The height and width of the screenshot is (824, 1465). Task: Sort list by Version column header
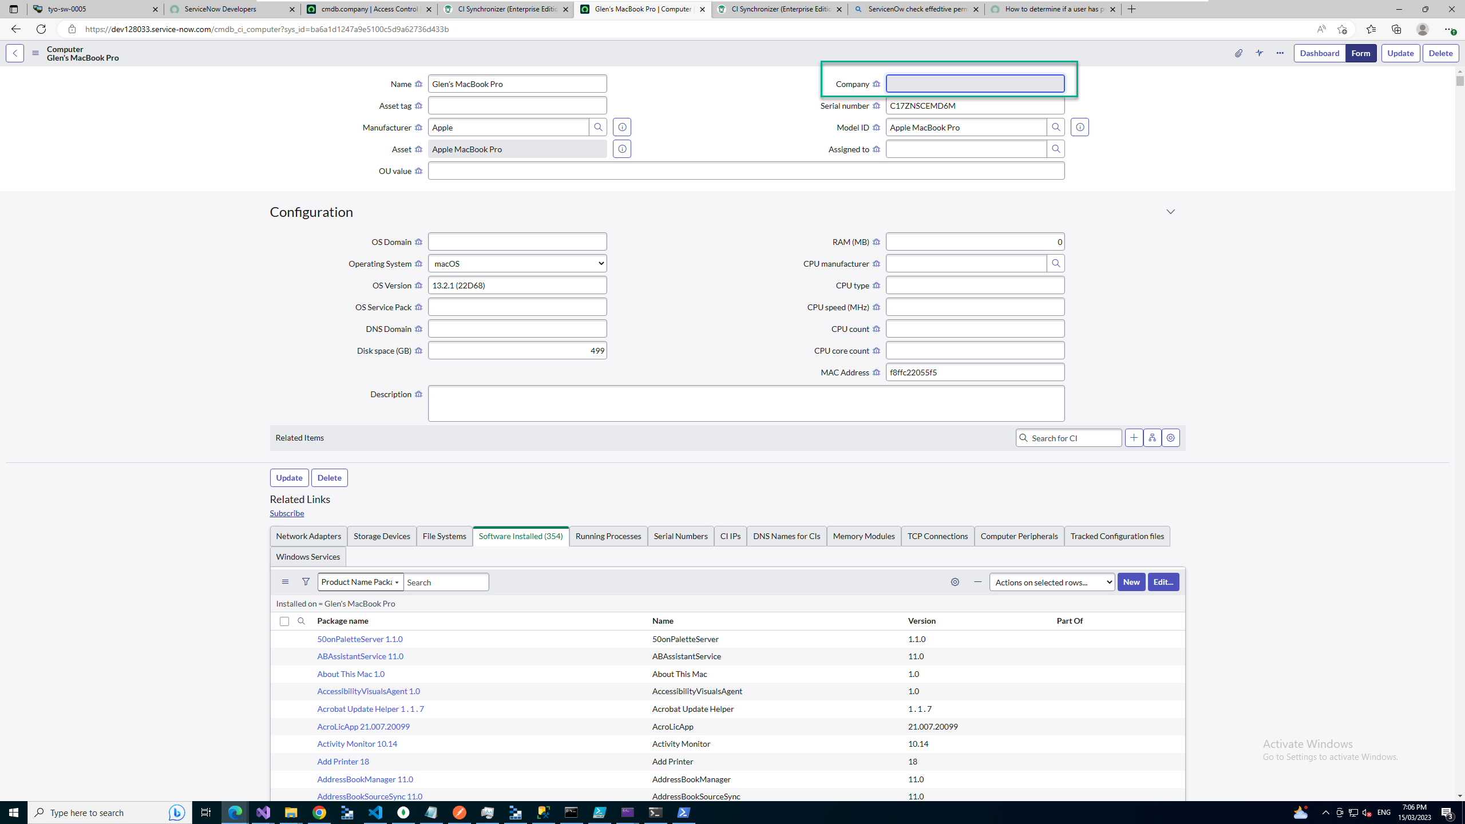click(922, 621)
